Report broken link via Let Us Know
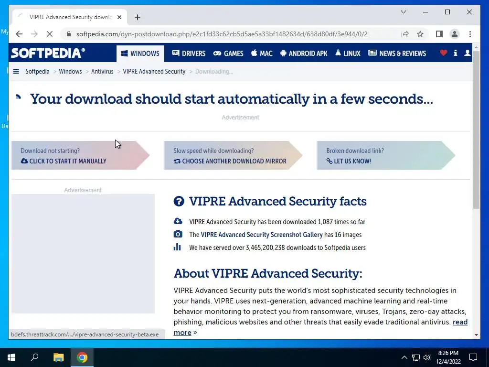Screen dimensions: 489x367 (x=386, y=155)
